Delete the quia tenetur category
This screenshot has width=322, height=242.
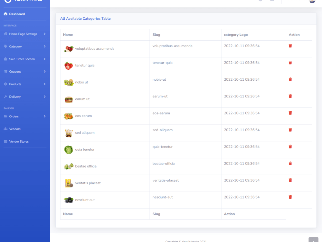coord(290,146)
